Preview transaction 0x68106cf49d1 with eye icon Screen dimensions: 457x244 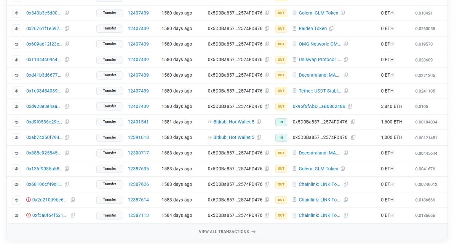tap(16, 184)
